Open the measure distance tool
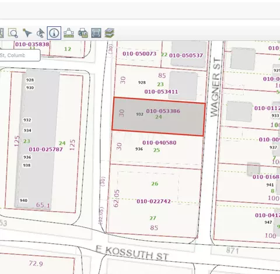 69,33
